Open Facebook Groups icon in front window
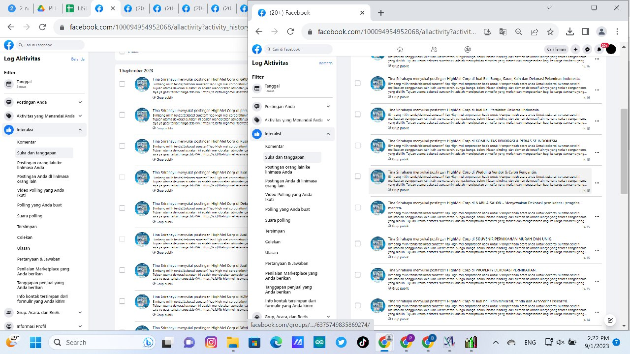The width and height of the screenshot is (630, 354). tap(468, 49)
